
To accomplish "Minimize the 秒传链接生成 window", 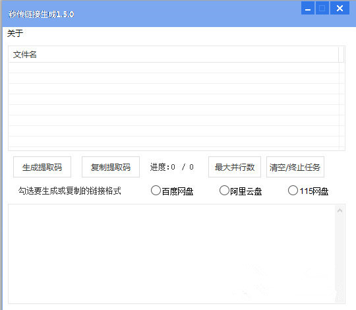I will pos(308,8).
